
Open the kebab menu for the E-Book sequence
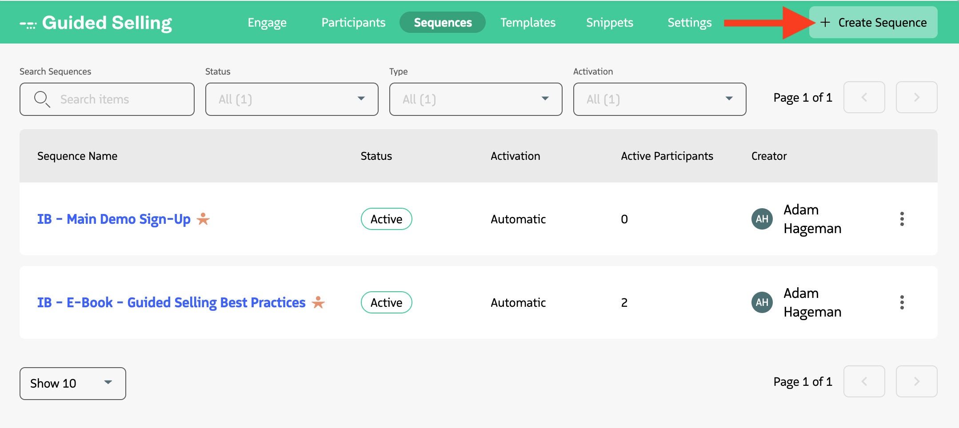coord(903,302)
